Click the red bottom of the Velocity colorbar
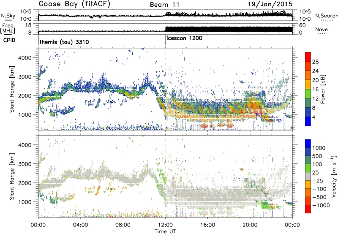This screenshot has width=338, height=234. pos(308,209)
